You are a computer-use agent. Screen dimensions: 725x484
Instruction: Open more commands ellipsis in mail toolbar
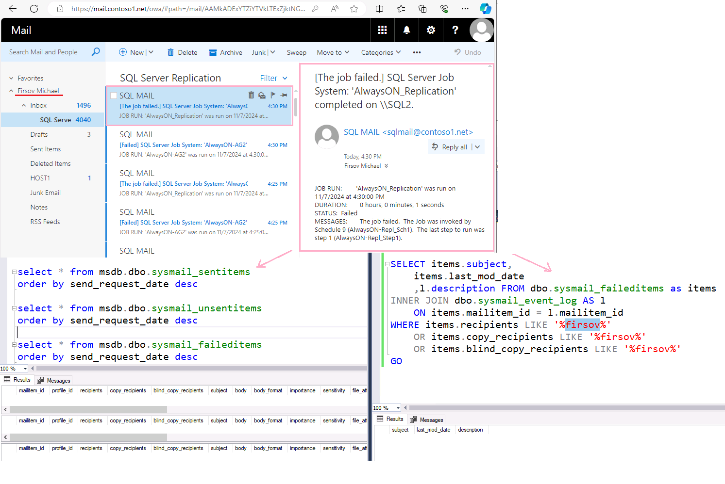[417, 52]
